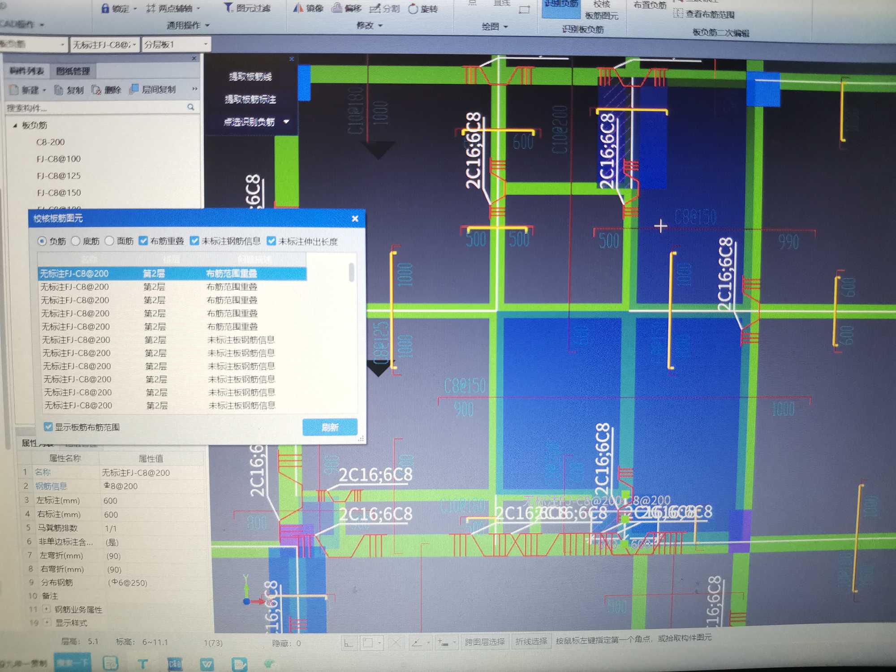The height and width of the screenshot is (672, 896).
Task: Click the 锁定 lock icon
Action: [105, 9]
